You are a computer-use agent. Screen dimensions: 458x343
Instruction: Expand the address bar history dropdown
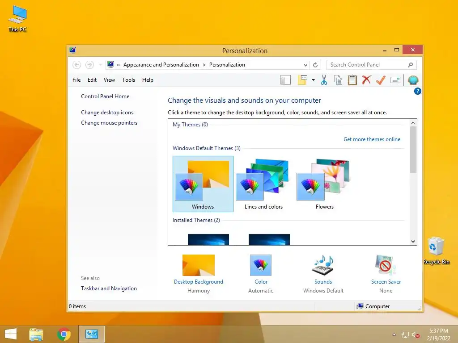(x=305, y=65)
